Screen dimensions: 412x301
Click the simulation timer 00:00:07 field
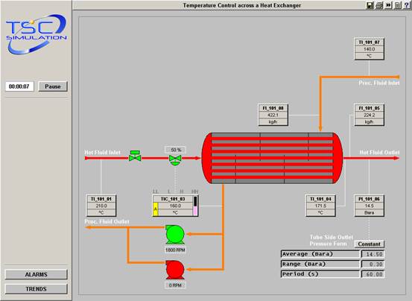(19, 86)
